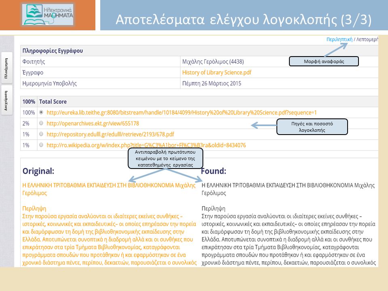Click the 2% score for openarchives row
This screenshot has width=388, height=291.
pos(26,124)
